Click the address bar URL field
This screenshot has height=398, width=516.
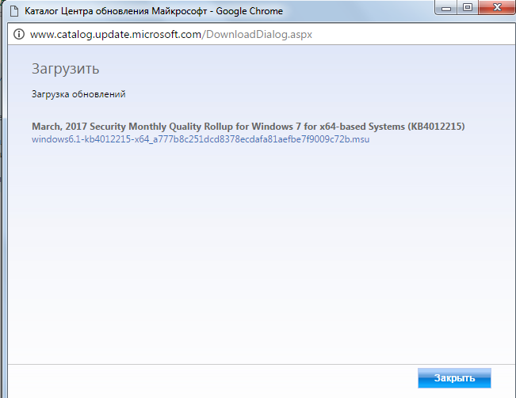(x=170, y=34)
